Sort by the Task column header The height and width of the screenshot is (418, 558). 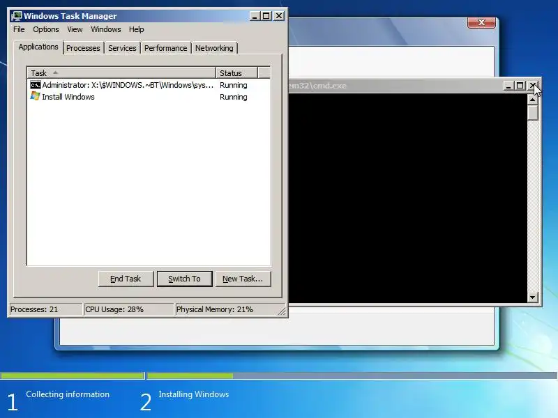point(121,73)
